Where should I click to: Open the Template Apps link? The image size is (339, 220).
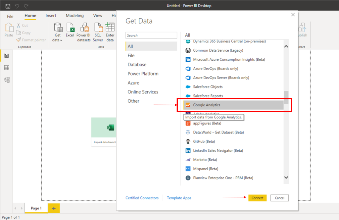tap(179, 198)
